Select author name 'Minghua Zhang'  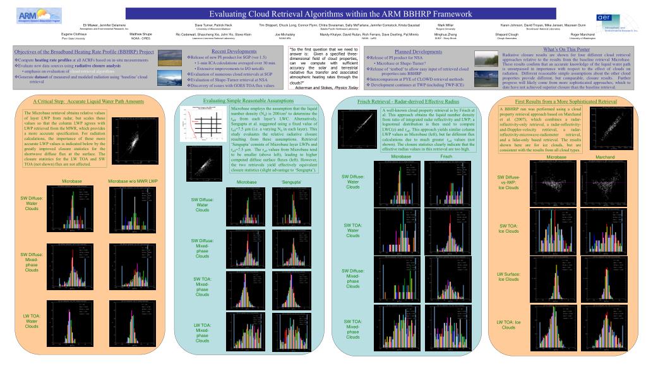tap(445, 35)
